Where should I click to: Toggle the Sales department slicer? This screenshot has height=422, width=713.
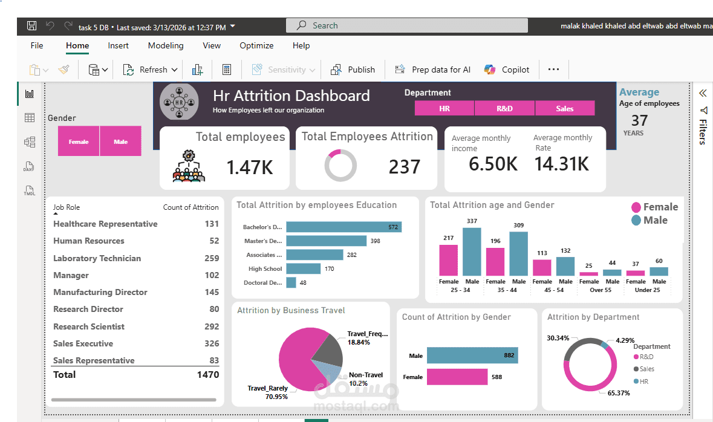pos(565,108)
